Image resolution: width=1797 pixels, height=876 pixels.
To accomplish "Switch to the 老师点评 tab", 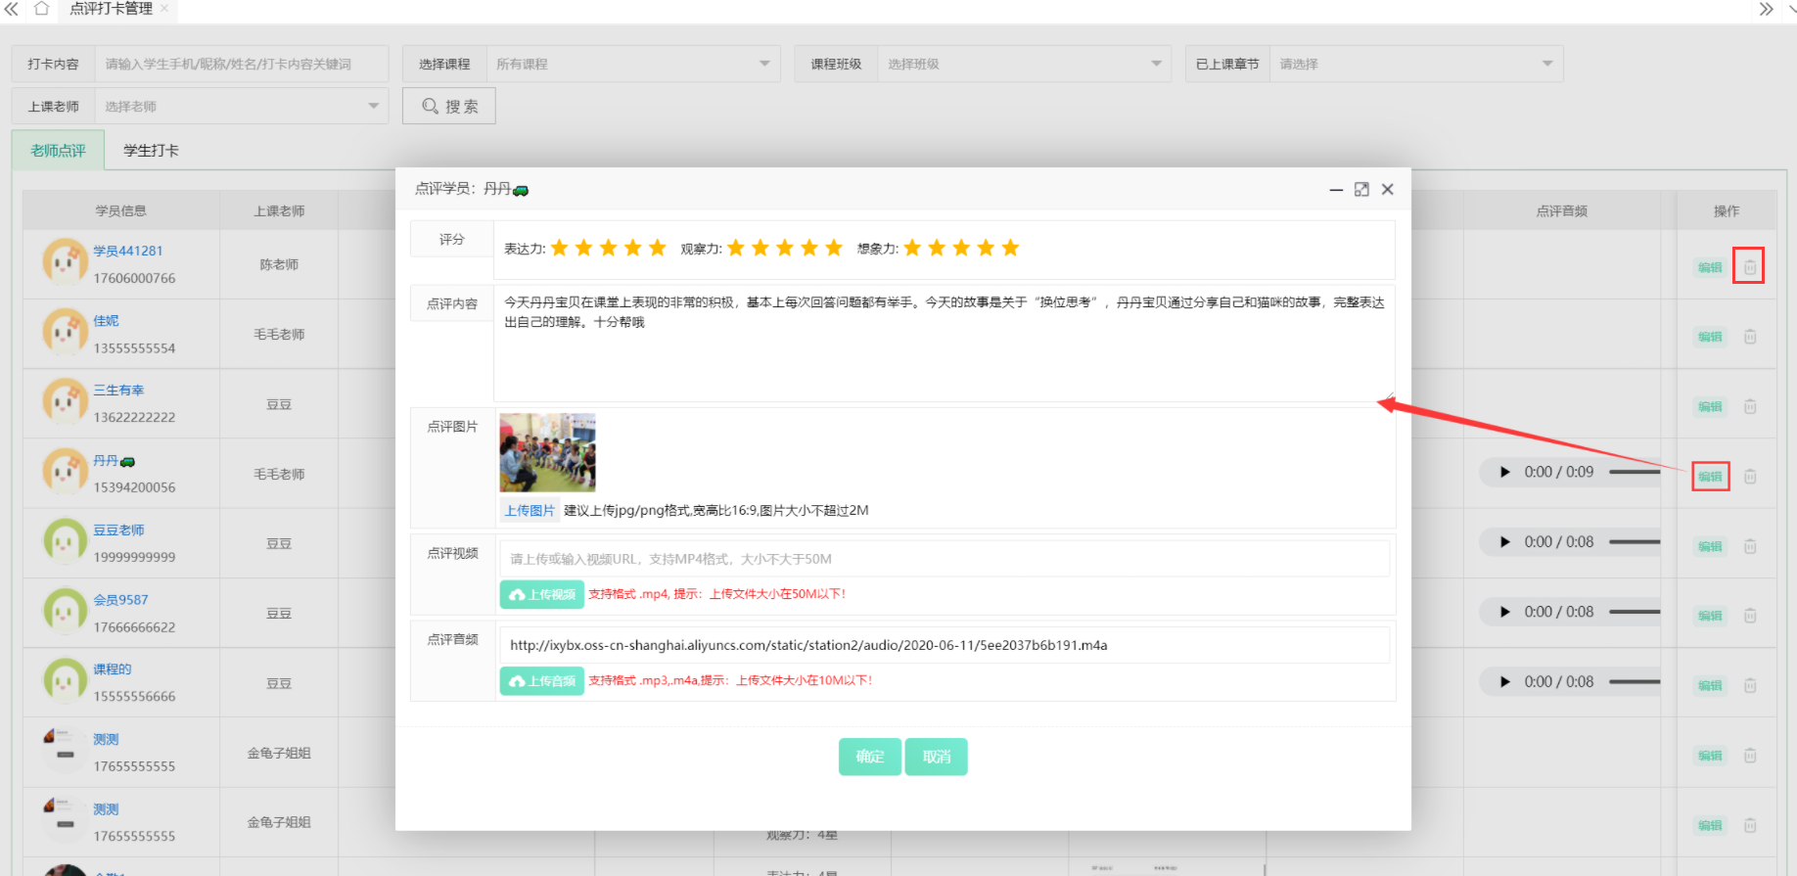I will point(58,150).
